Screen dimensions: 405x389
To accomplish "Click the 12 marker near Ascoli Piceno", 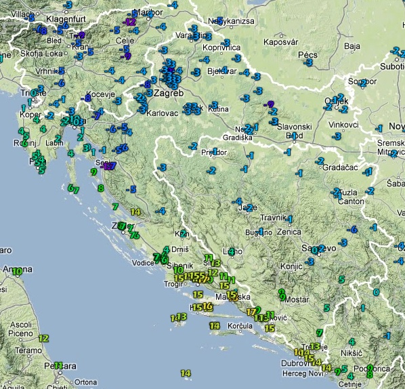I will [43, 338].
